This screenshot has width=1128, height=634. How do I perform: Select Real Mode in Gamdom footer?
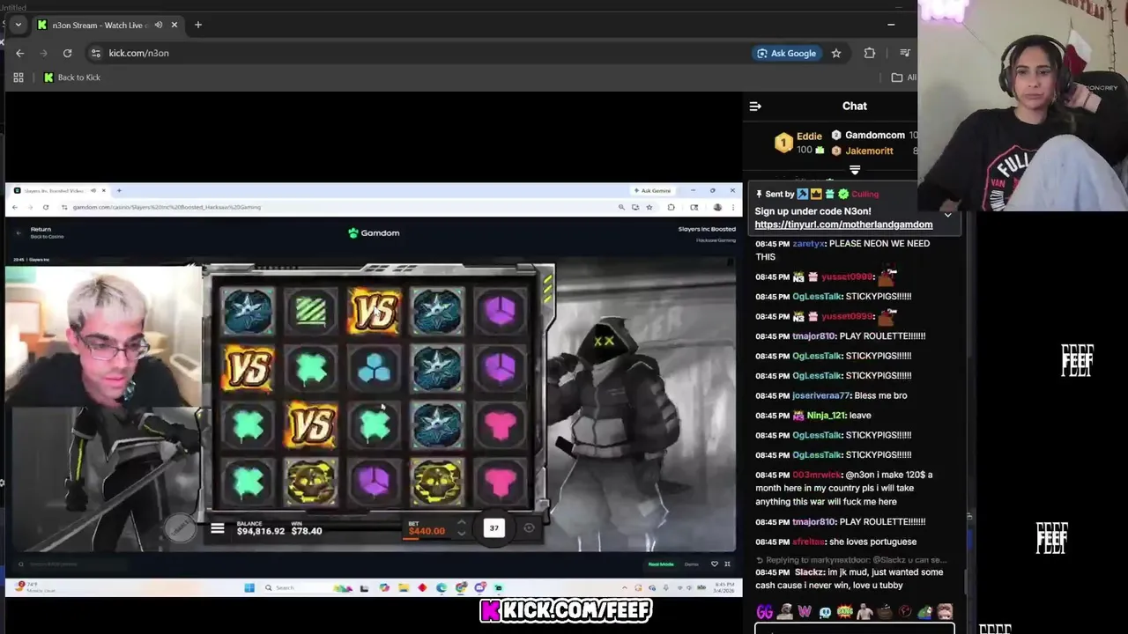(661, 564)
